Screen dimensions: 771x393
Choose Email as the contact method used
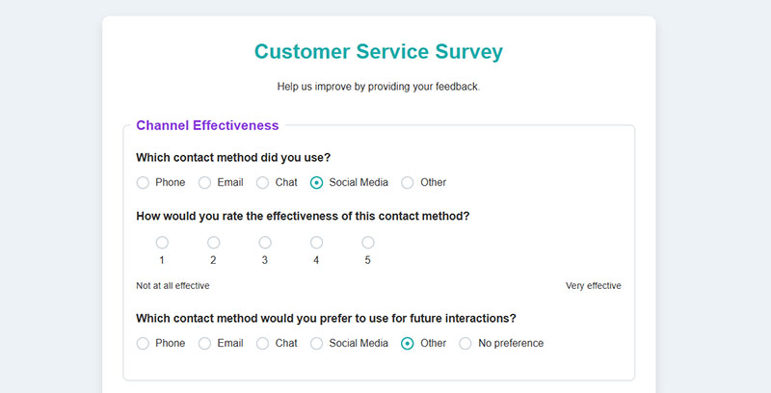204,182
